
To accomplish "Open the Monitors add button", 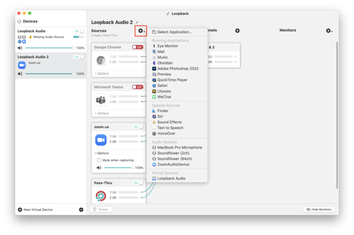I will tap(329, 31).
